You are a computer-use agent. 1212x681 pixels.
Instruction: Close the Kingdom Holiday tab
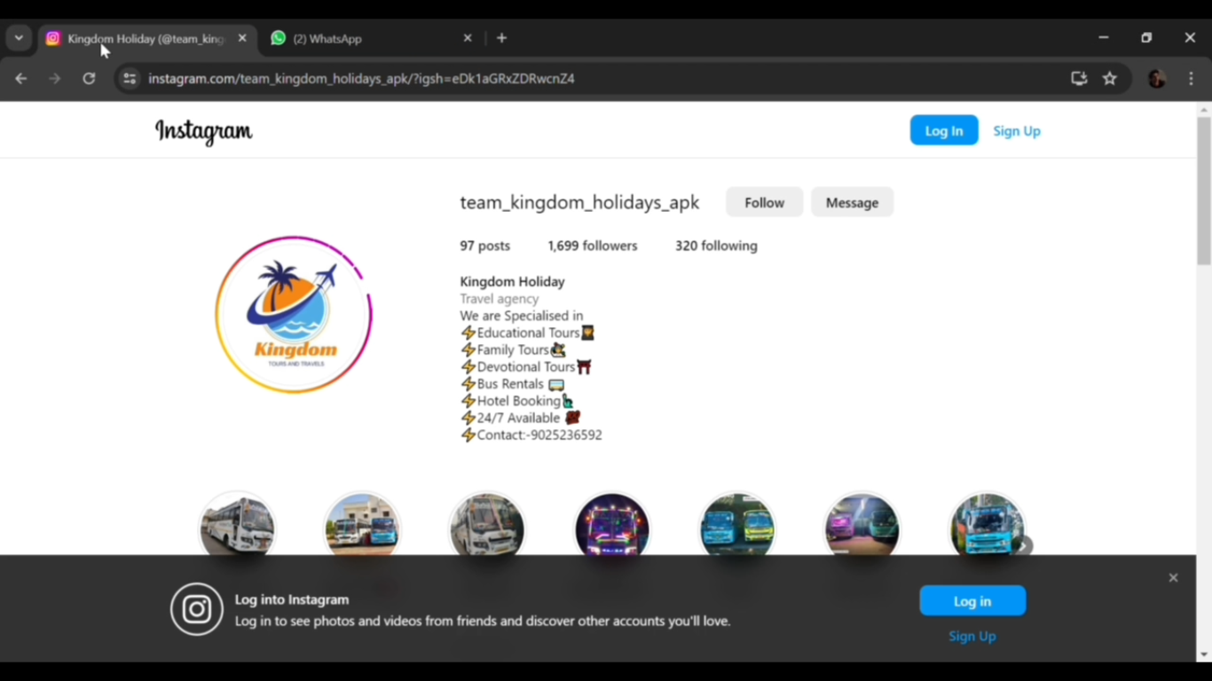242,38
